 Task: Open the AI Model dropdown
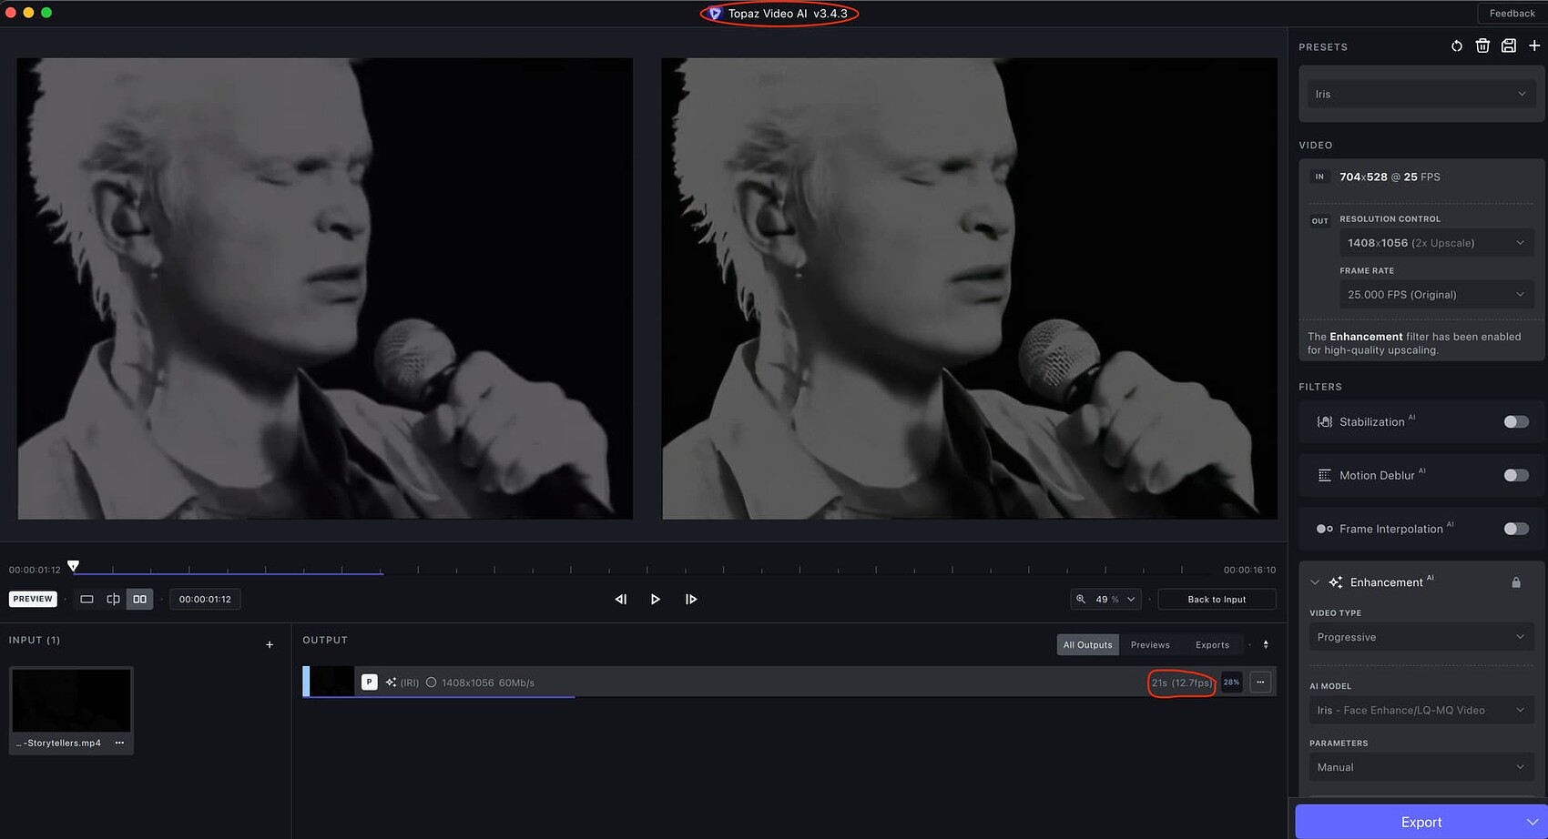1421,710
